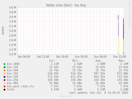
Task: Select the bio-1064 legend label
Action: coord(13,64)
